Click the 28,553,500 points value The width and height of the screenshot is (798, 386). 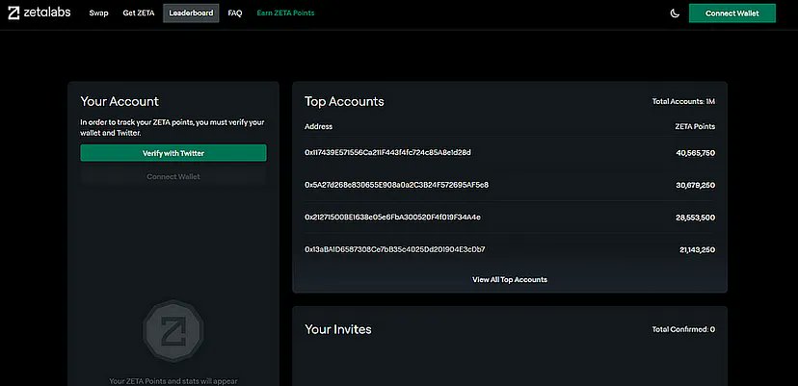695,218
